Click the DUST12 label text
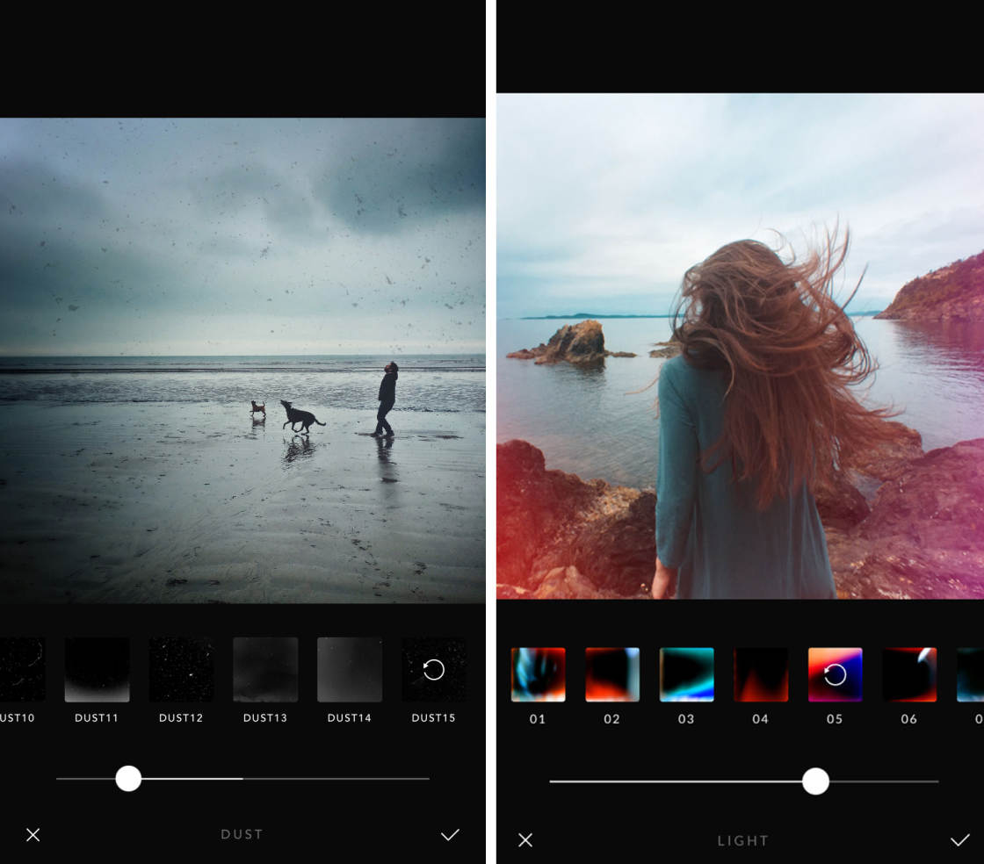 181,718
